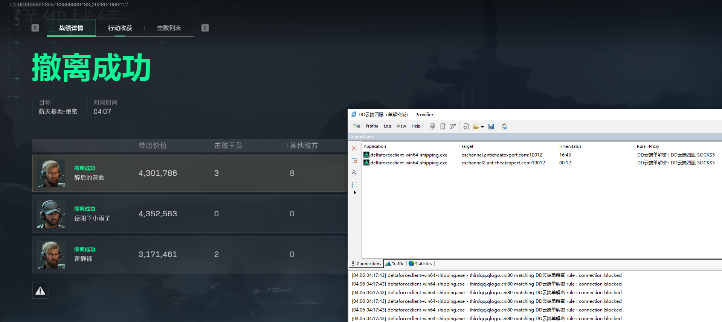This screenshot has width=722, height=322.
Task: Click the warning triangle report button
Action: [x=40, y=291]
